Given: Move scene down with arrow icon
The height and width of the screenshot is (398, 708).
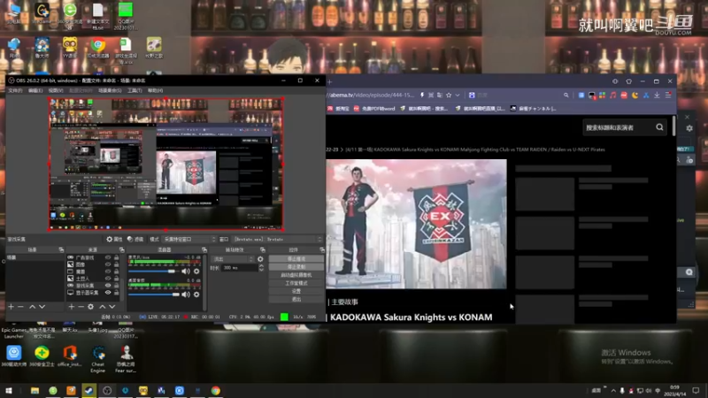Looking at the screenshot, I should pos(42,306).
